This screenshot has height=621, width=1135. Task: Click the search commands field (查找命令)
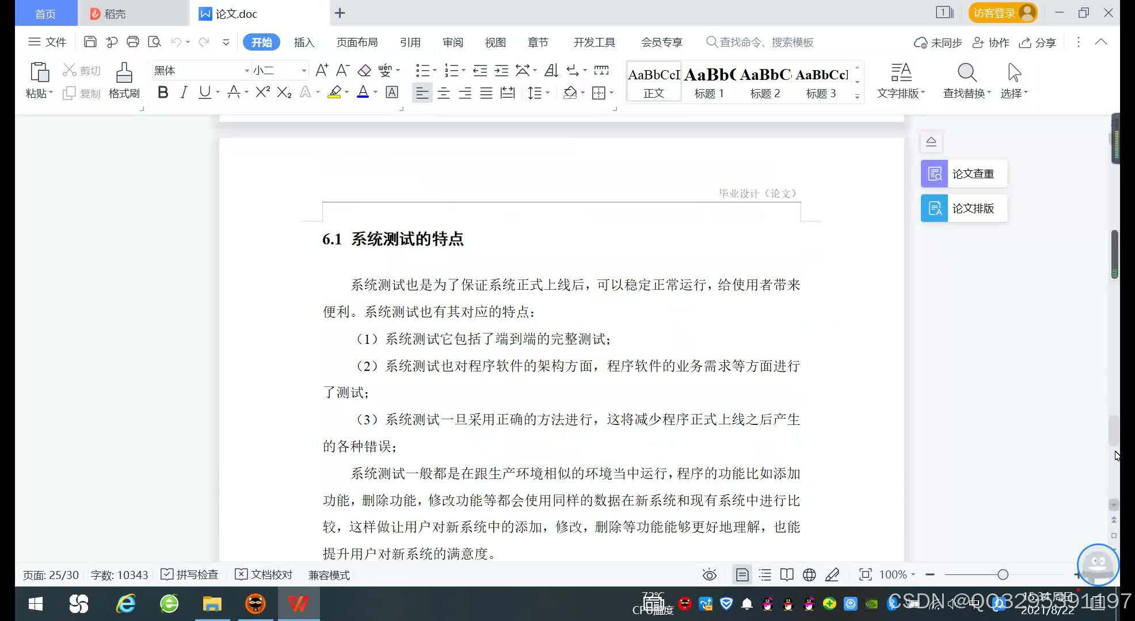760,42
